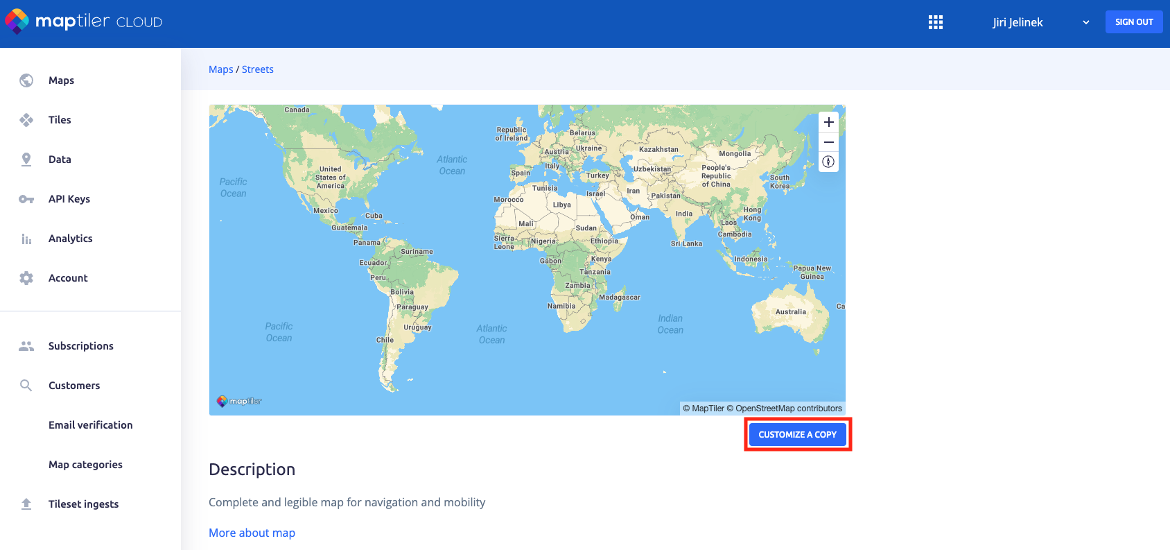1170x550 pixels.
Task: Click the Jiri Jelinek user name
Action: tap(1018, 22)
